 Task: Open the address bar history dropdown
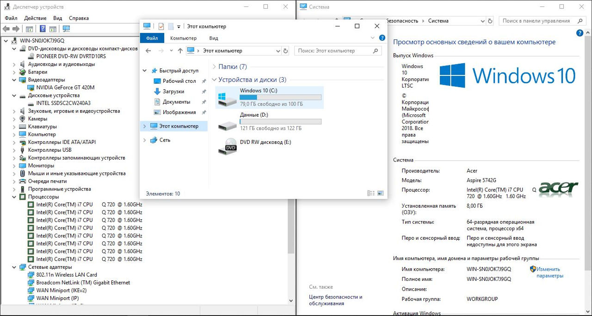(x=277, y=51)
